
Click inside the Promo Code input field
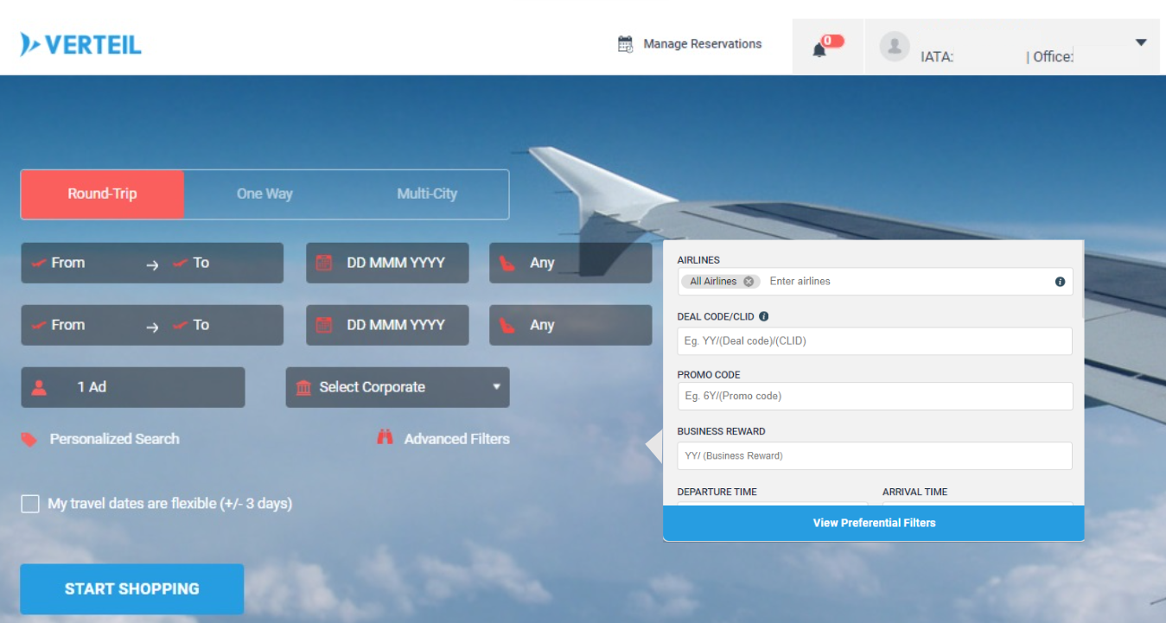(x=873, y=397)
